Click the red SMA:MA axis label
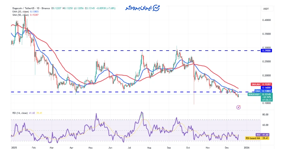This screenshot has width=285, height=149. pos(256,84)
